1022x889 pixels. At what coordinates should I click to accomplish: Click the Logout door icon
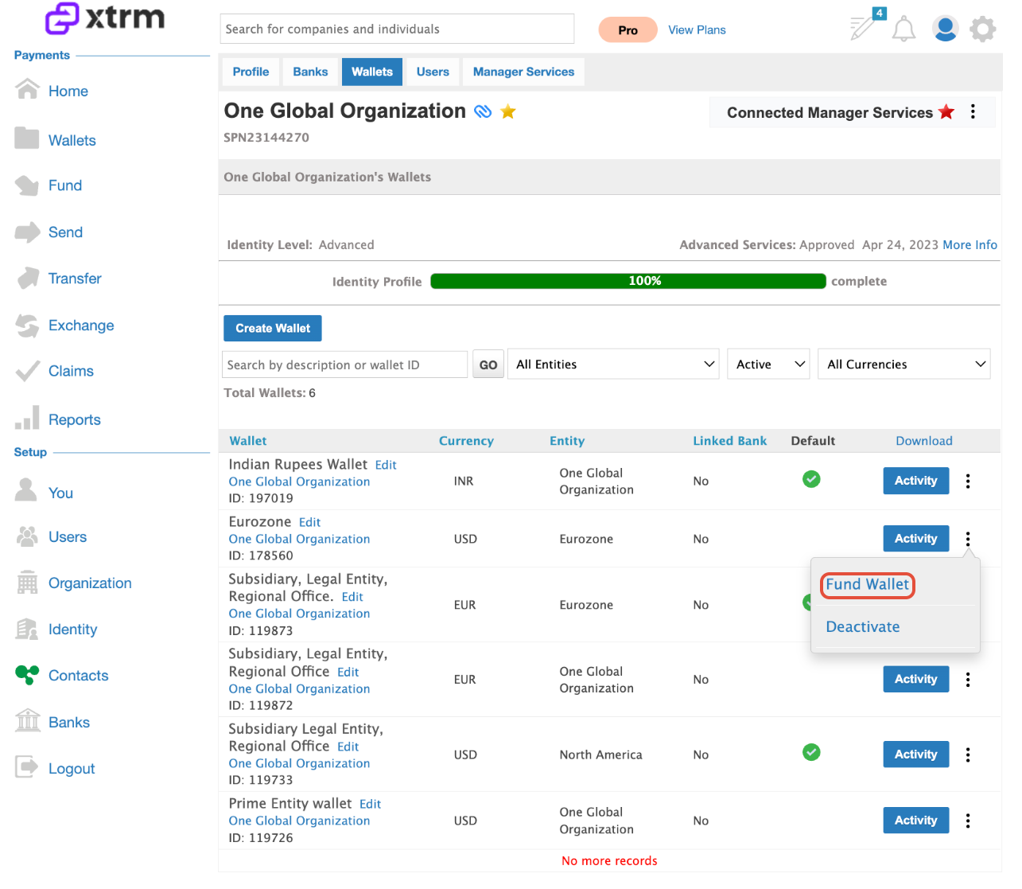(27, 767)
